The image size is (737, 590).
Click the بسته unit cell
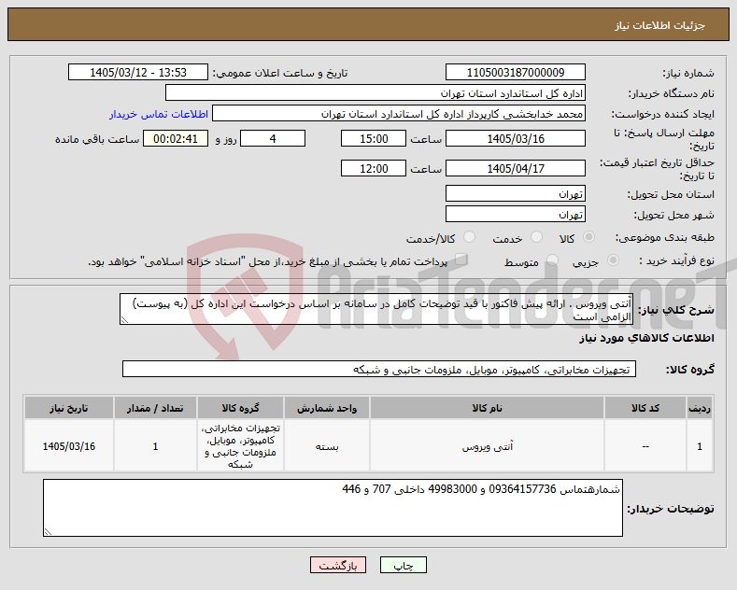click(327, 446)
